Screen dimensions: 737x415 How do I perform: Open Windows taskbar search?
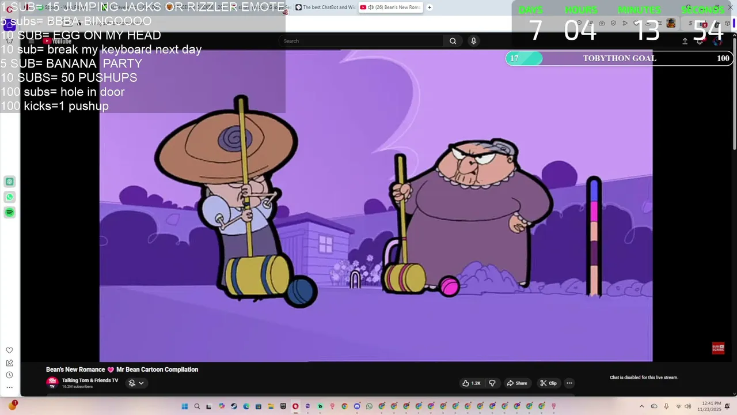pos(197,406)
